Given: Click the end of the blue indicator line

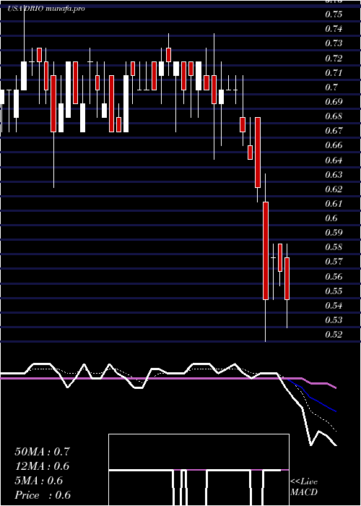Looking at the screenshot, I should pos(336,411).
